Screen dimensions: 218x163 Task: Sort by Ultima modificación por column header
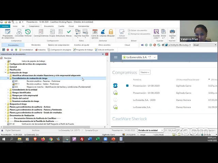(x=188, y=80)
